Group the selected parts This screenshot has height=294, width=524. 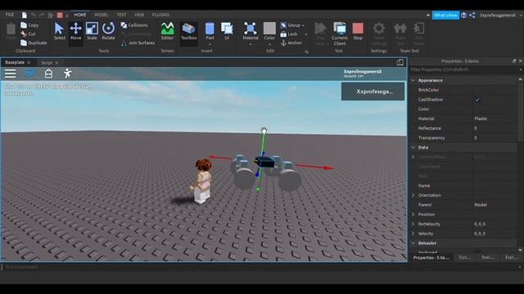point(291,25)
